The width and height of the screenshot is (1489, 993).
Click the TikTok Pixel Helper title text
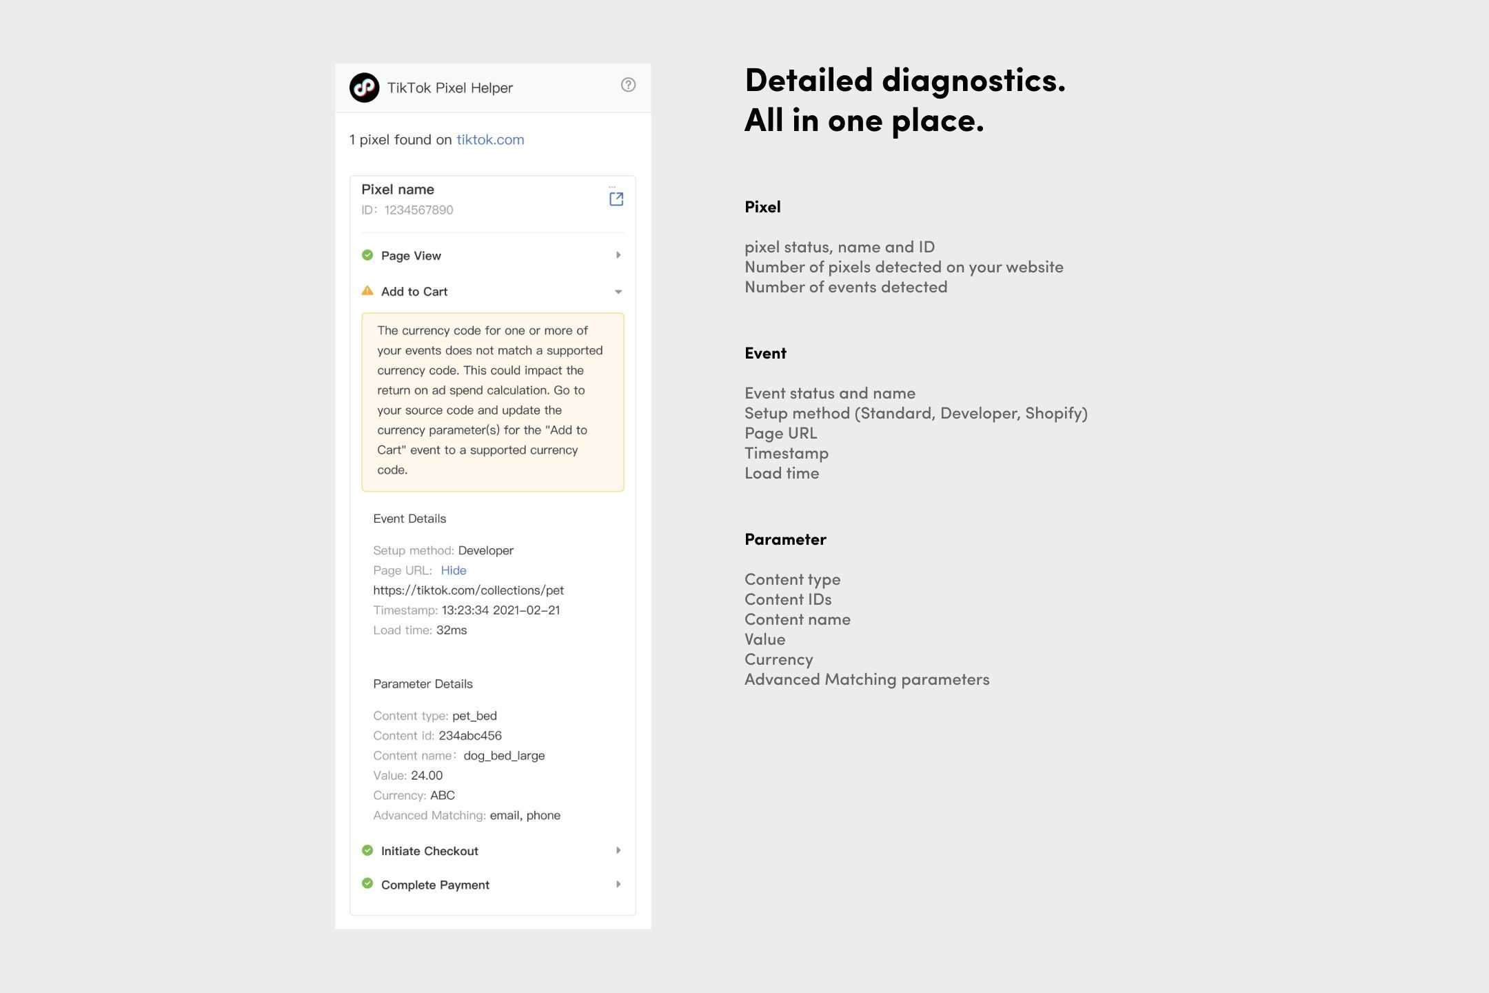450,88
